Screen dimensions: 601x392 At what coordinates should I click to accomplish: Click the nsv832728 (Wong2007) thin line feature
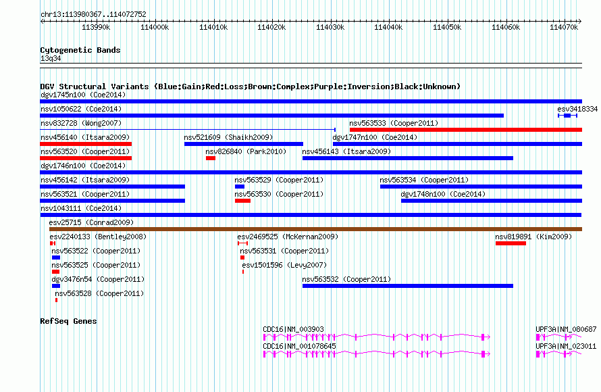(x=188, y=130)
